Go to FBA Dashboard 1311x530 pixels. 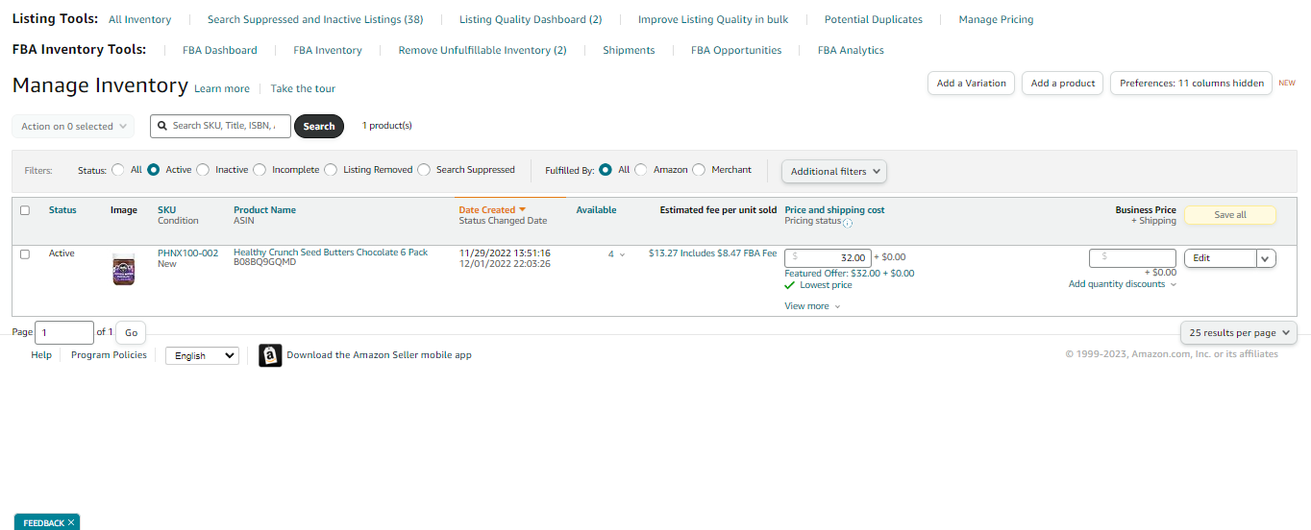pos(220,50)
